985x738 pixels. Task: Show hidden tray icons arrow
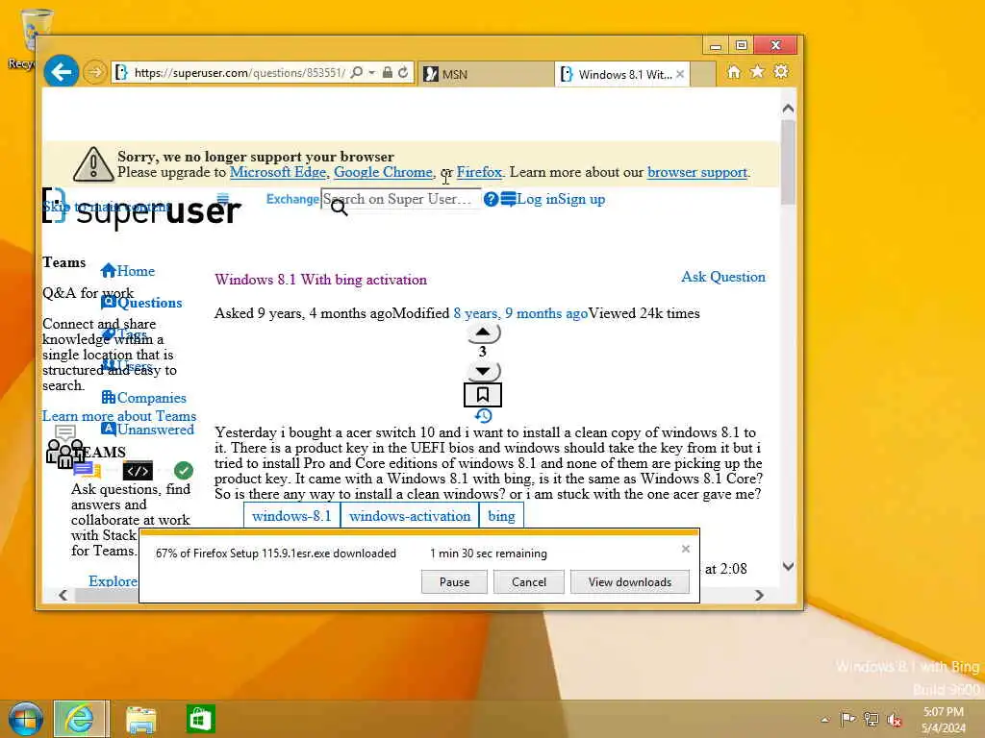824,719
